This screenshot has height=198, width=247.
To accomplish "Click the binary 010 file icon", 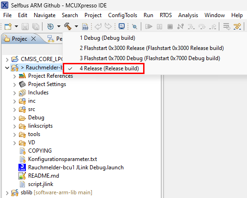I will [85, 26].
